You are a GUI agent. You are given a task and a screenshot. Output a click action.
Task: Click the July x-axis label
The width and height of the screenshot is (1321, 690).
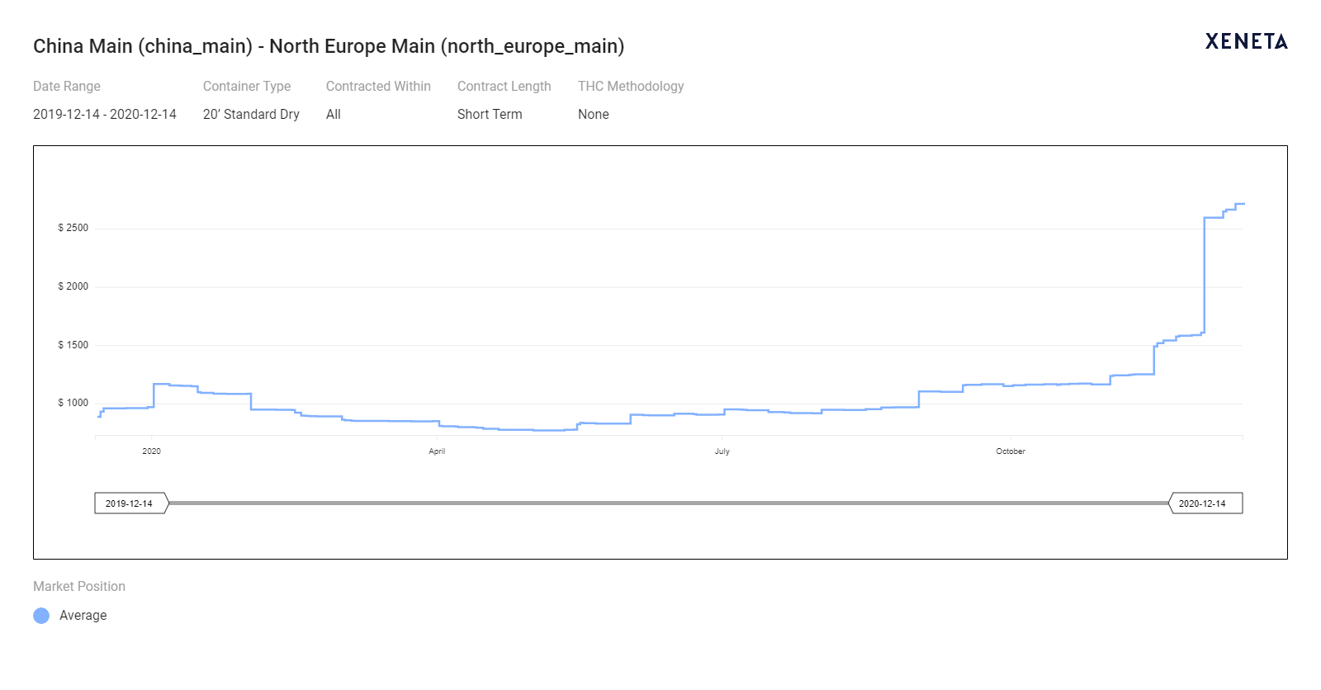tap(722, 451)
